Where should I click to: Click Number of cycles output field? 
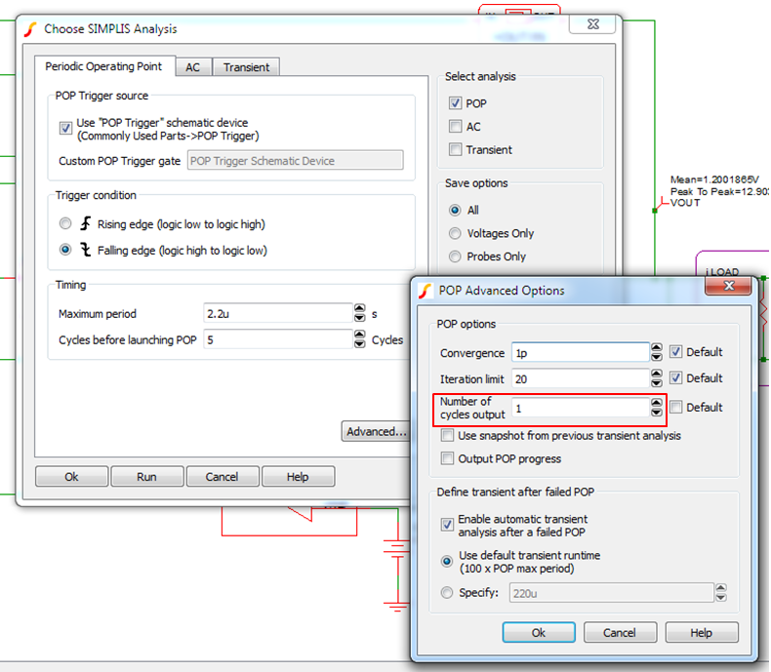tap(581, 408)
